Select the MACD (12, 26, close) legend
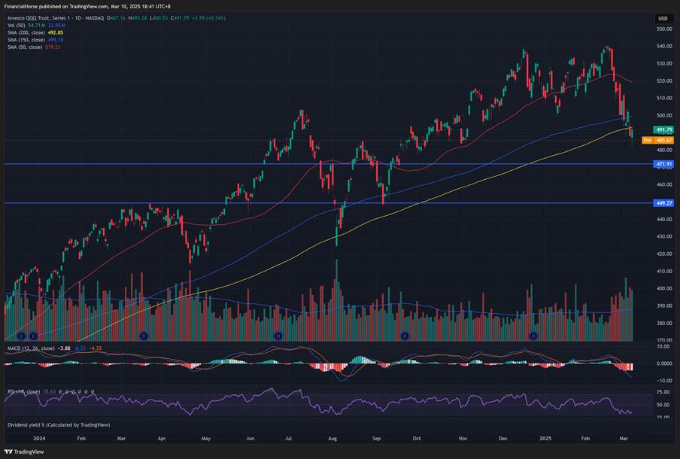The height and width of the screenshot is (459, 680). point(32,348)
